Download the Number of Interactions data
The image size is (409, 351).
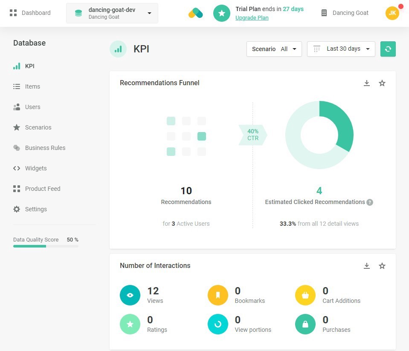click(x=367, y=266)
